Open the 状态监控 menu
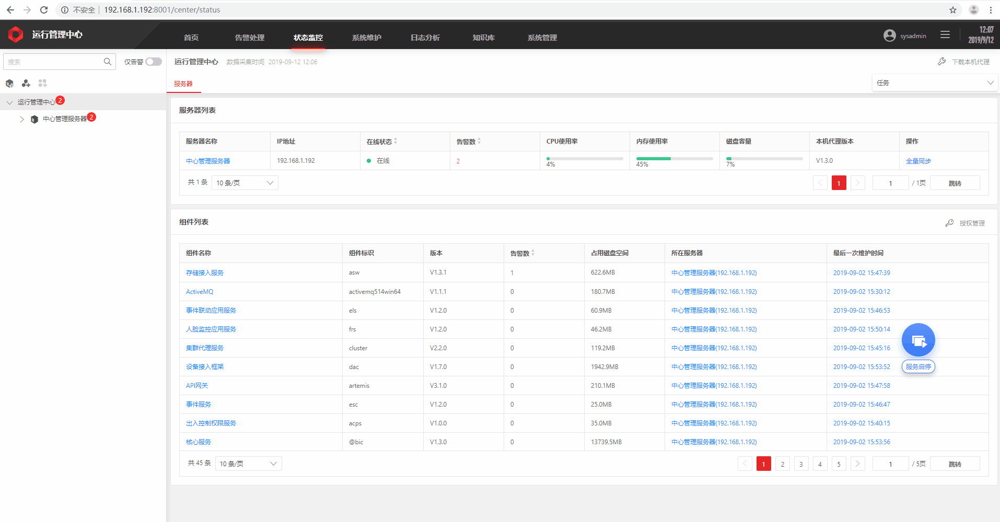The width and height of the screenshot is (1000, 522). (308, 38)
